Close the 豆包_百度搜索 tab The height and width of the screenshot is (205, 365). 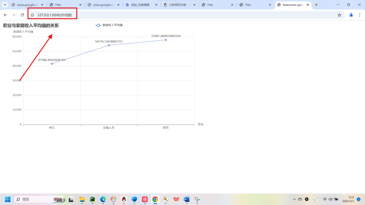[156, 5]
